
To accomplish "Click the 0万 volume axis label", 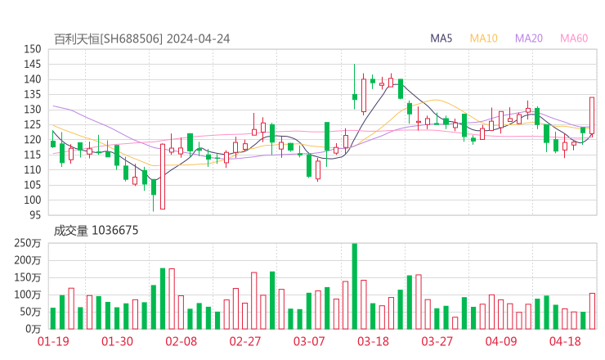I will (34, 329).
